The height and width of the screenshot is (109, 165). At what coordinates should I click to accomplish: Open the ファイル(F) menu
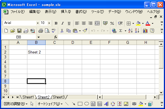(x=17, y=12)
